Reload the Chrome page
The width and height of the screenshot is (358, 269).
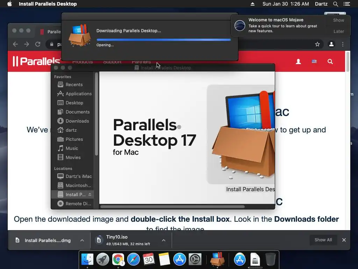pyautogui.click(x=38, y=44)
